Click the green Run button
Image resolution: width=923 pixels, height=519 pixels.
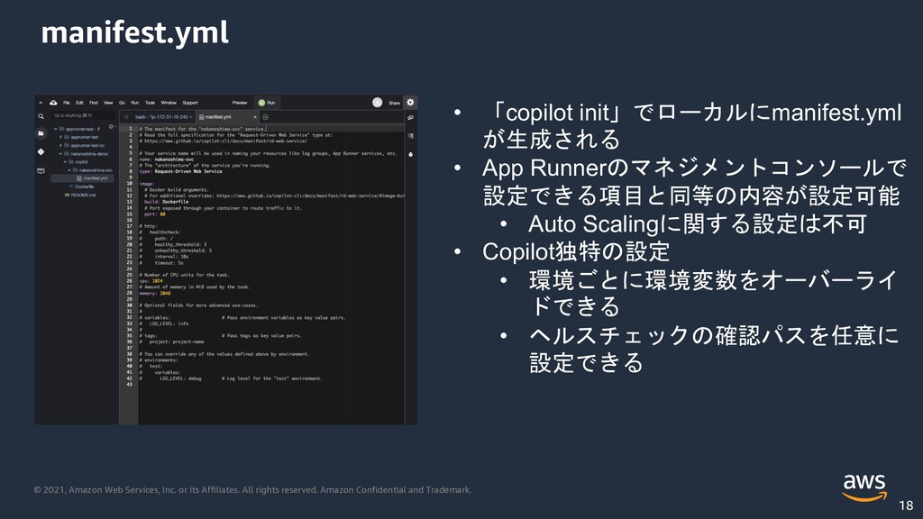point(267,103)
